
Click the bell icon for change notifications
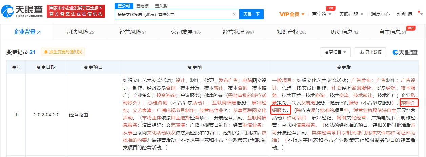(46, 52)
